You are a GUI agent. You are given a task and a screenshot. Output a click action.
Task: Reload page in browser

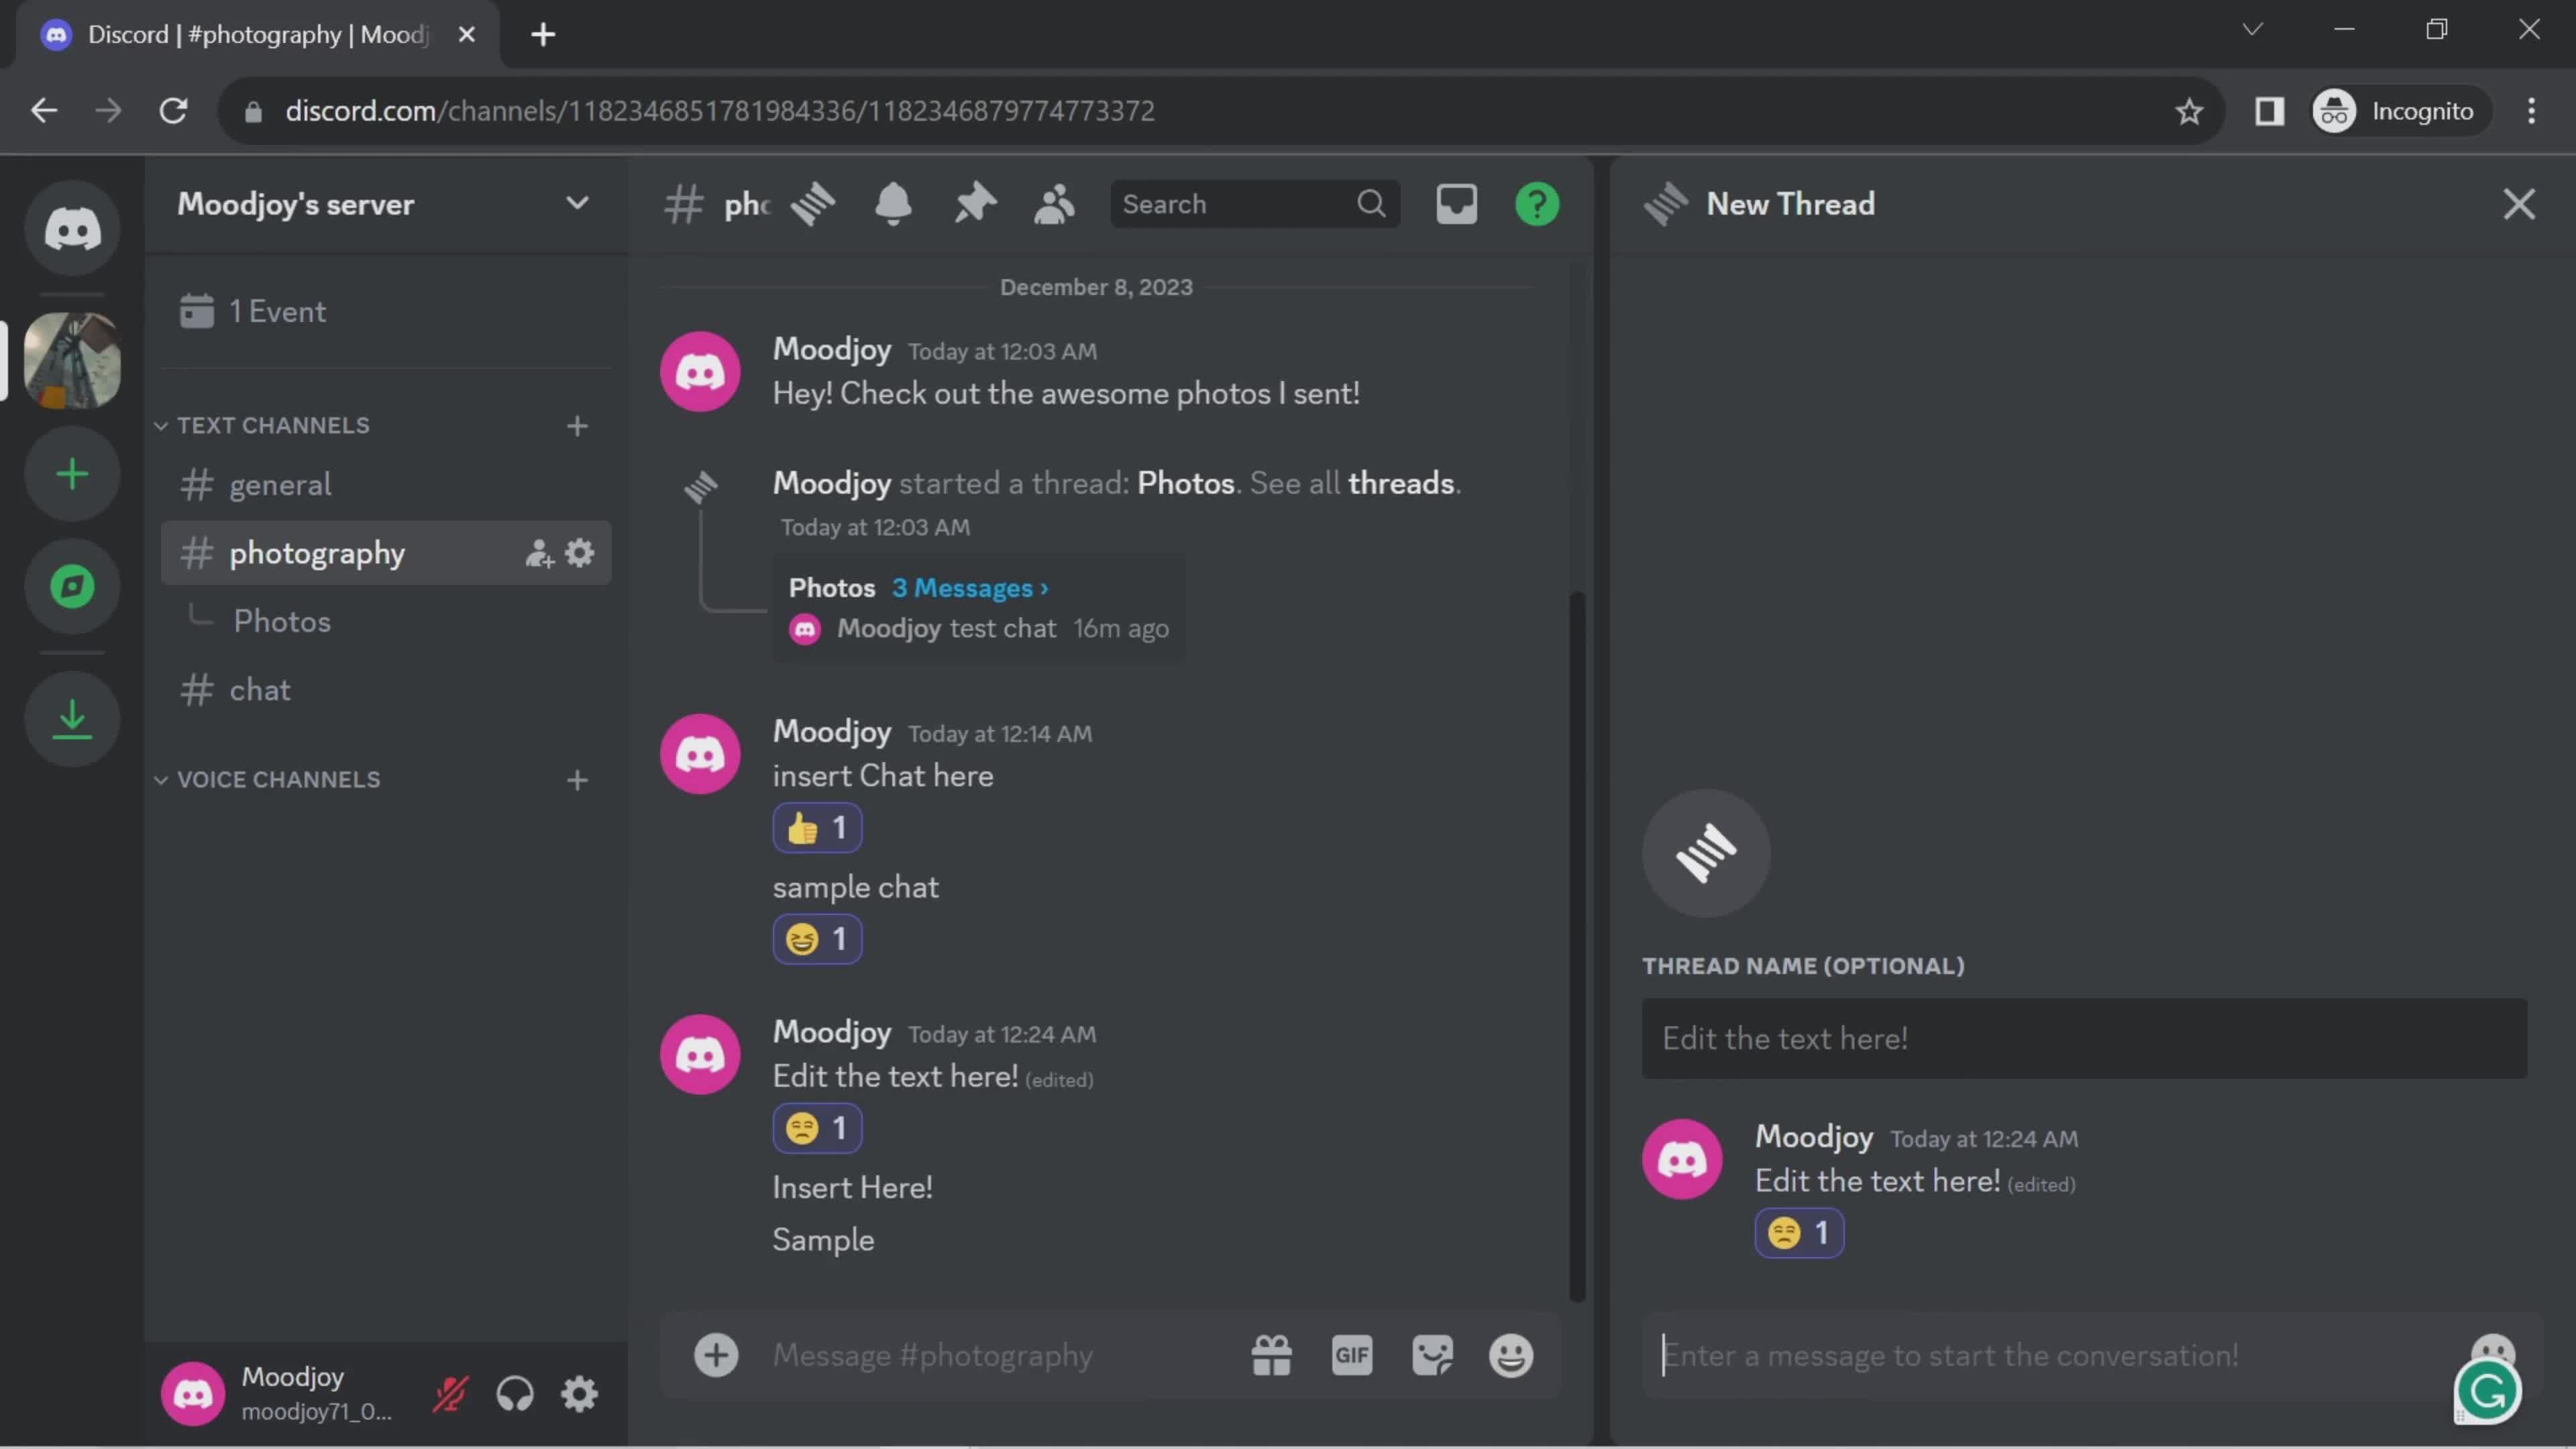click(174, 110)
